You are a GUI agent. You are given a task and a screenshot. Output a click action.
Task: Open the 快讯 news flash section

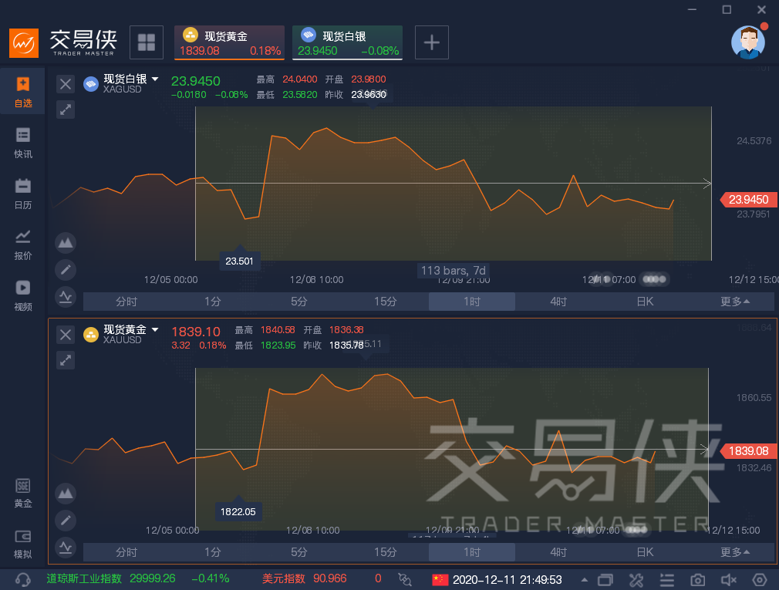click(x=23, y=143)
